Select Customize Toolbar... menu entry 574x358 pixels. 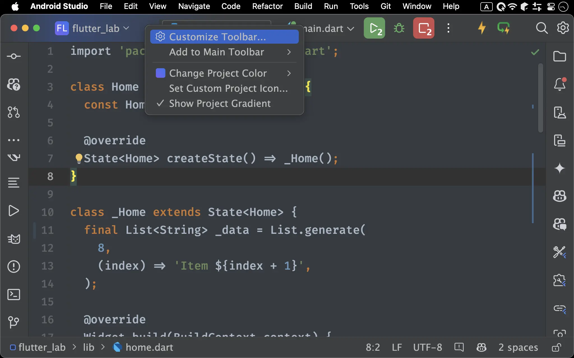click(x=224, y=37)
